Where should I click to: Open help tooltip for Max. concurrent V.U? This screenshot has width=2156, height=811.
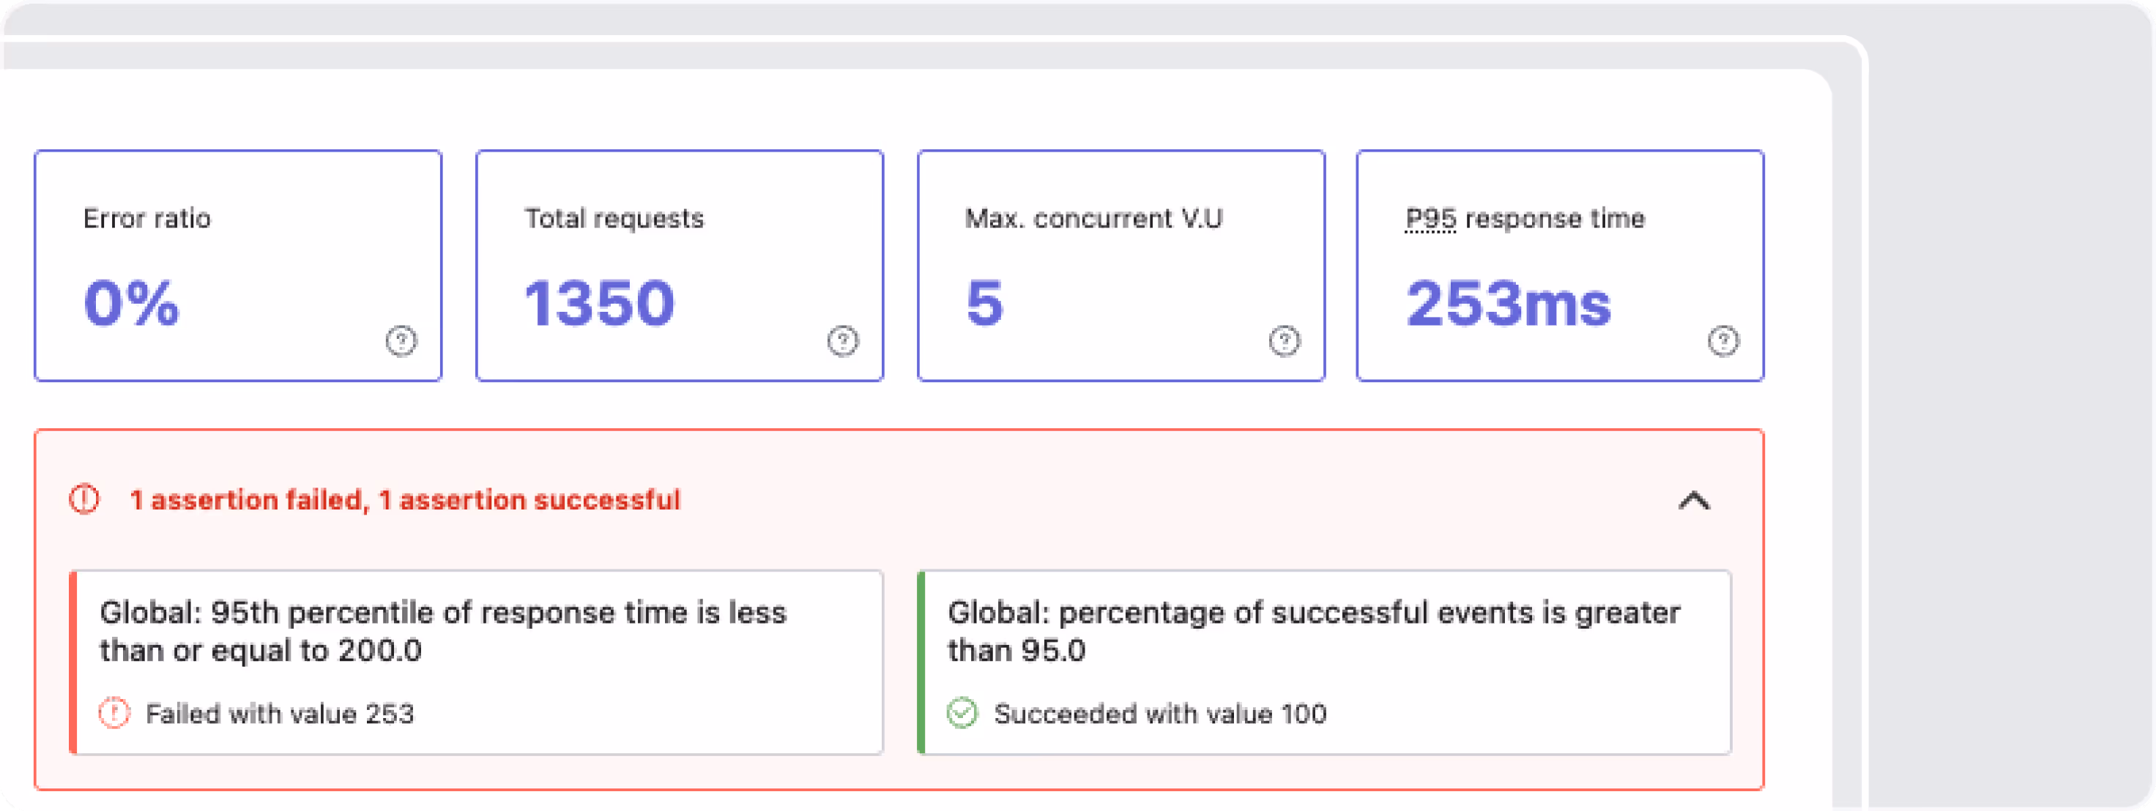pyautogui.click(x=1284, y=340)
